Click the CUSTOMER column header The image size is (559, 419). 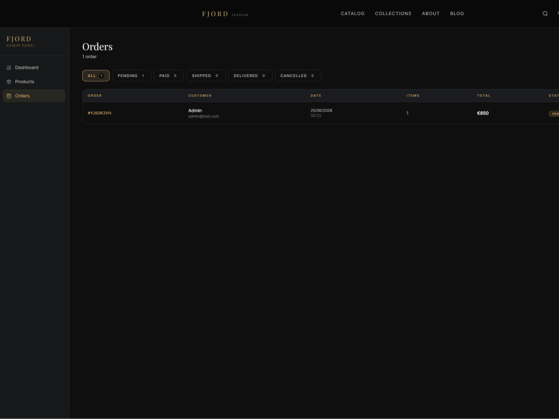tap(200, 96)
